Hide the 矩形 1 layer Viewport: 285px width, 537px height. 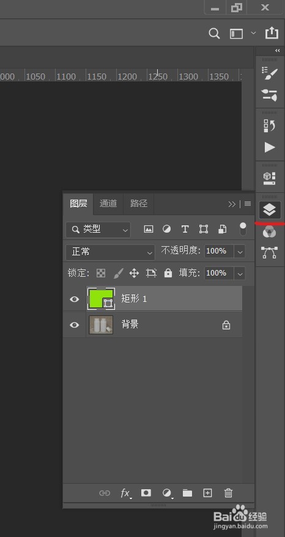(74, 299)
